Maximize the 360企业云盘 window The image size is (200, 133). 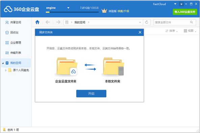(x=191, y=4)
